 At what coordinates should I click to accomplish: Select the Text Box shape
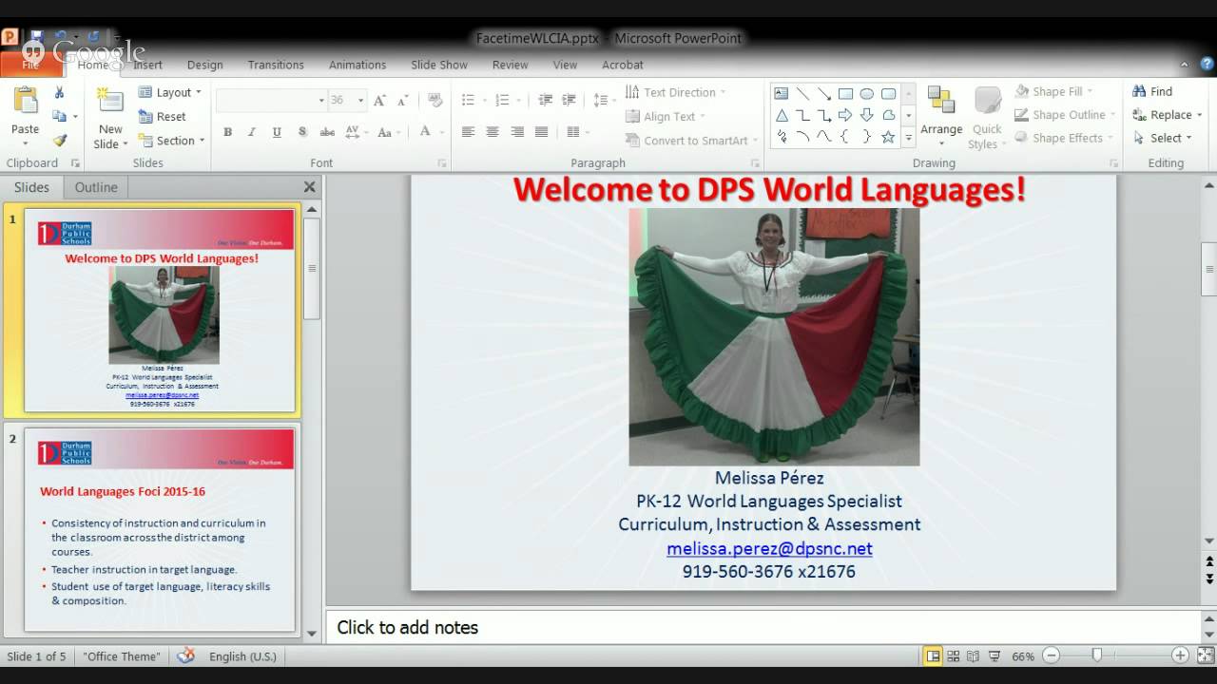pos(782,94)
